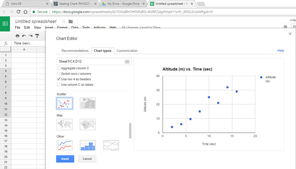Open the Help link in Chart Editor
Viewport: 296px width, 169px height.
click(280, 51)
